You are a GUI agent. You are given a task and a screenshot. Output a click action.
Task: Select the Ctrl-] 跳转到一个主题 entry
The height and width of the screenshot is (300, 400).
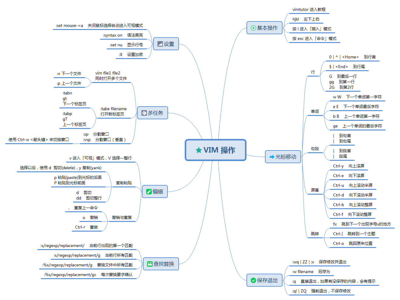pos(354,234)
